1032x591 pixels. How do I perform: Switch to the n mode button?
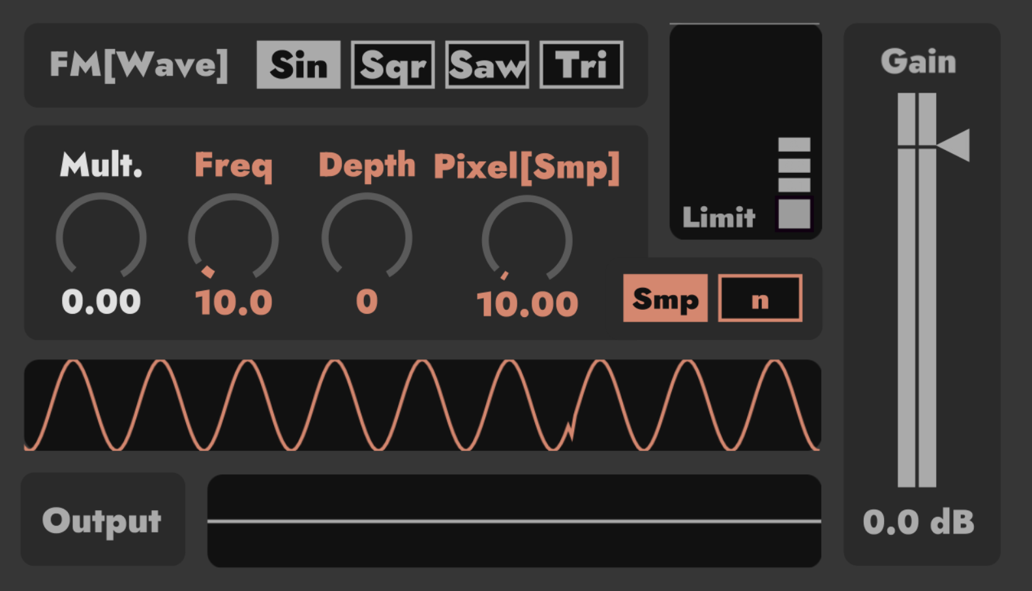click(760, 298)
